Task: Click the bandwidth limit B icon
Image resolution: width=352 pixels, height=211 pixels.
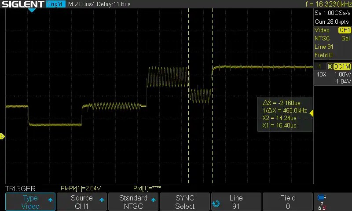Action: [330, 66]
